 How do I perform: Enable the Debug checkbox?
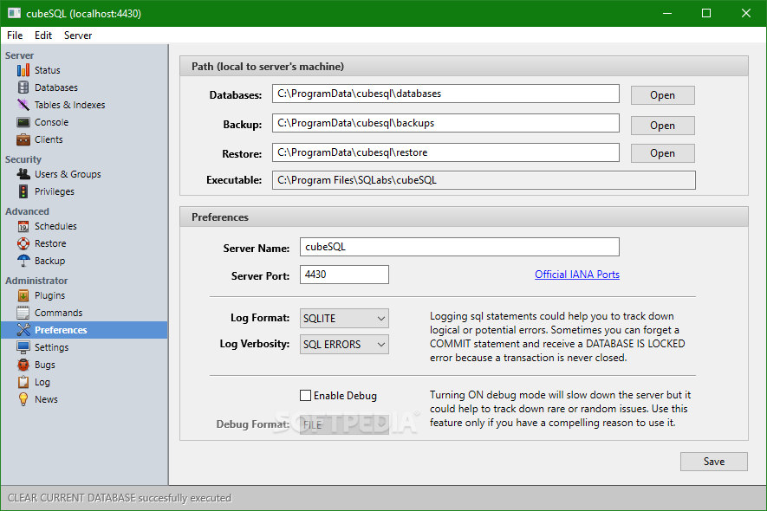click(305, 396)
